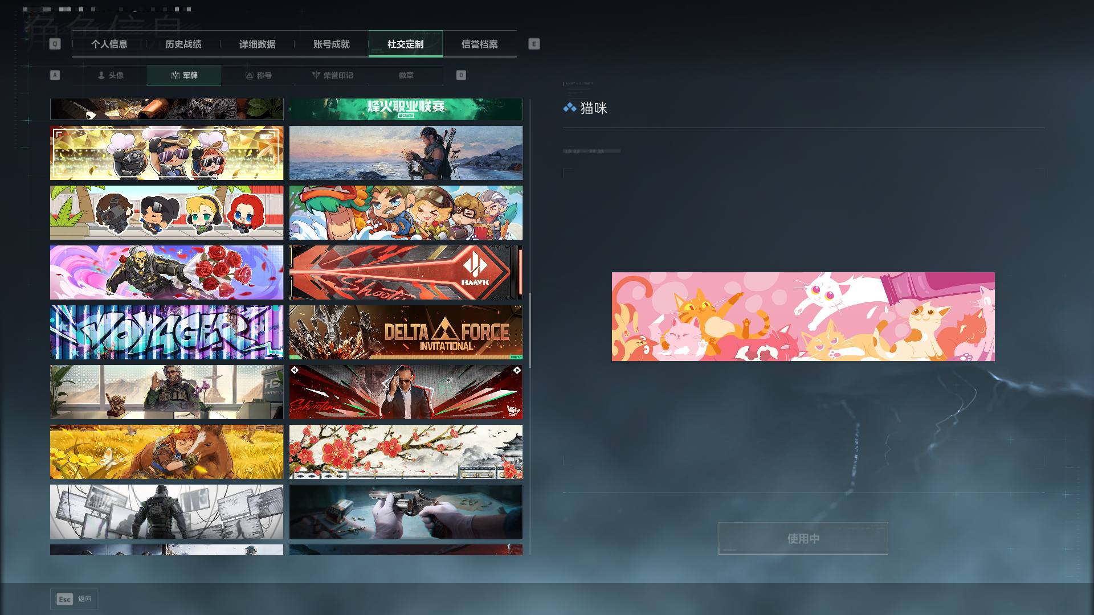Screen dimensions: 1094x615
Task: Click the A key sub-tab icon
Action: click(55, 75)
